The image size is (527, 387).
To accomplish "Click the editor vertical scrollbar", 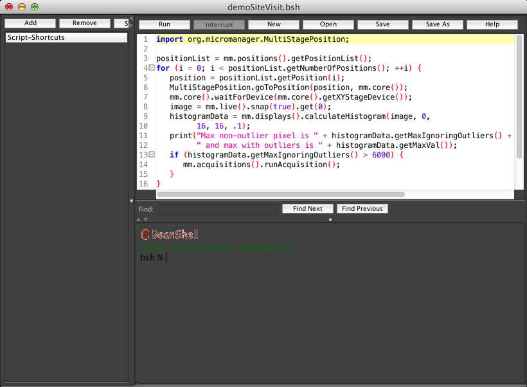I will (519, 96).
